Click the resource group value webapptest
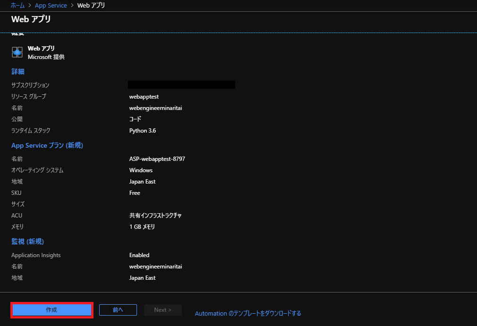The image size is (477, 326). point(144,97)
